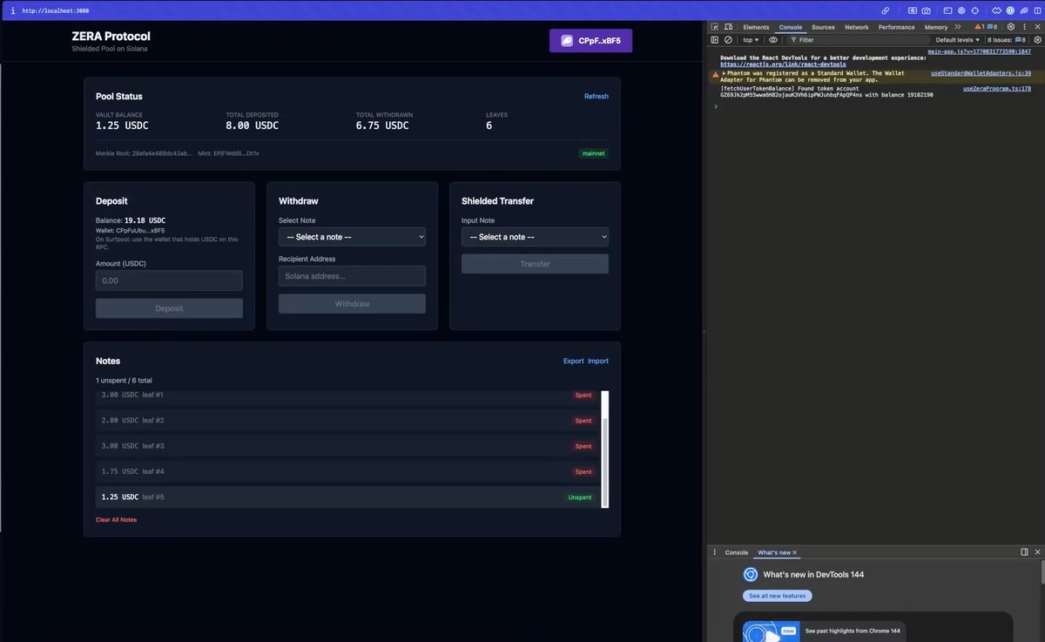Image resolution: width=1045 pixels, height=642 pixels.
Task: Switch to the Elements tab
Action: pos(756,27)
